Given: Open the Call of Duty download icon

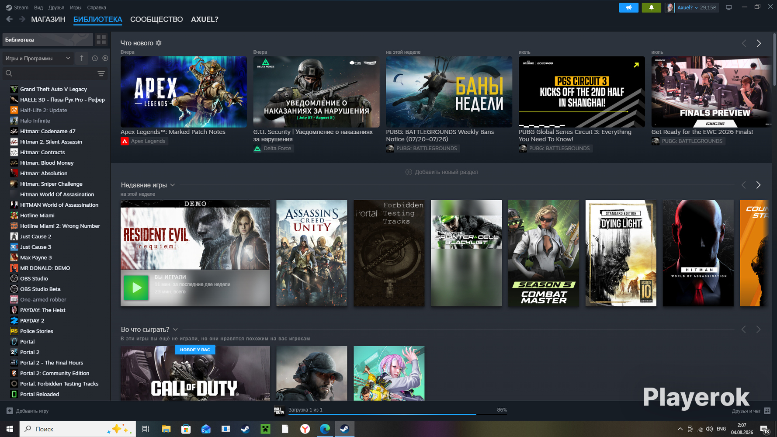Looking at the screenshot, I should tap(279, 410).
